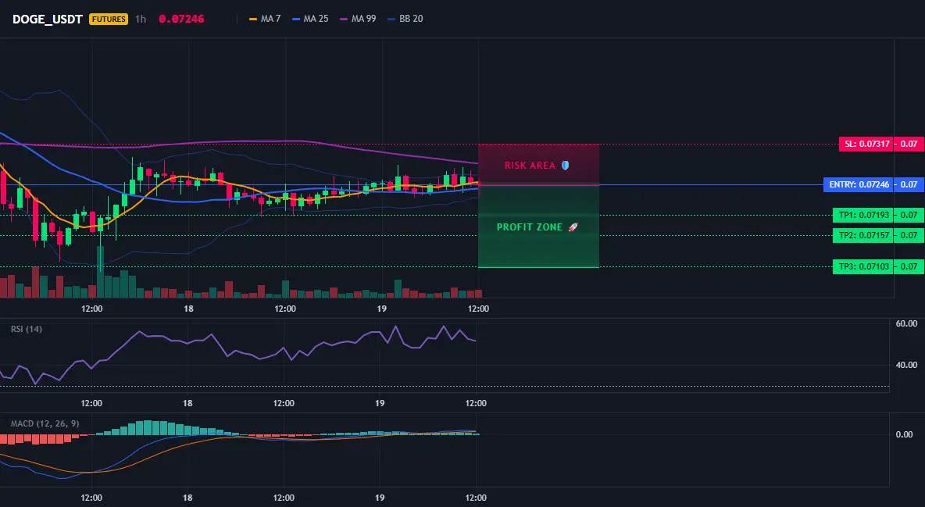Toggle the MA 25 legend item
925x507 pixels.
tap(309, 19)
